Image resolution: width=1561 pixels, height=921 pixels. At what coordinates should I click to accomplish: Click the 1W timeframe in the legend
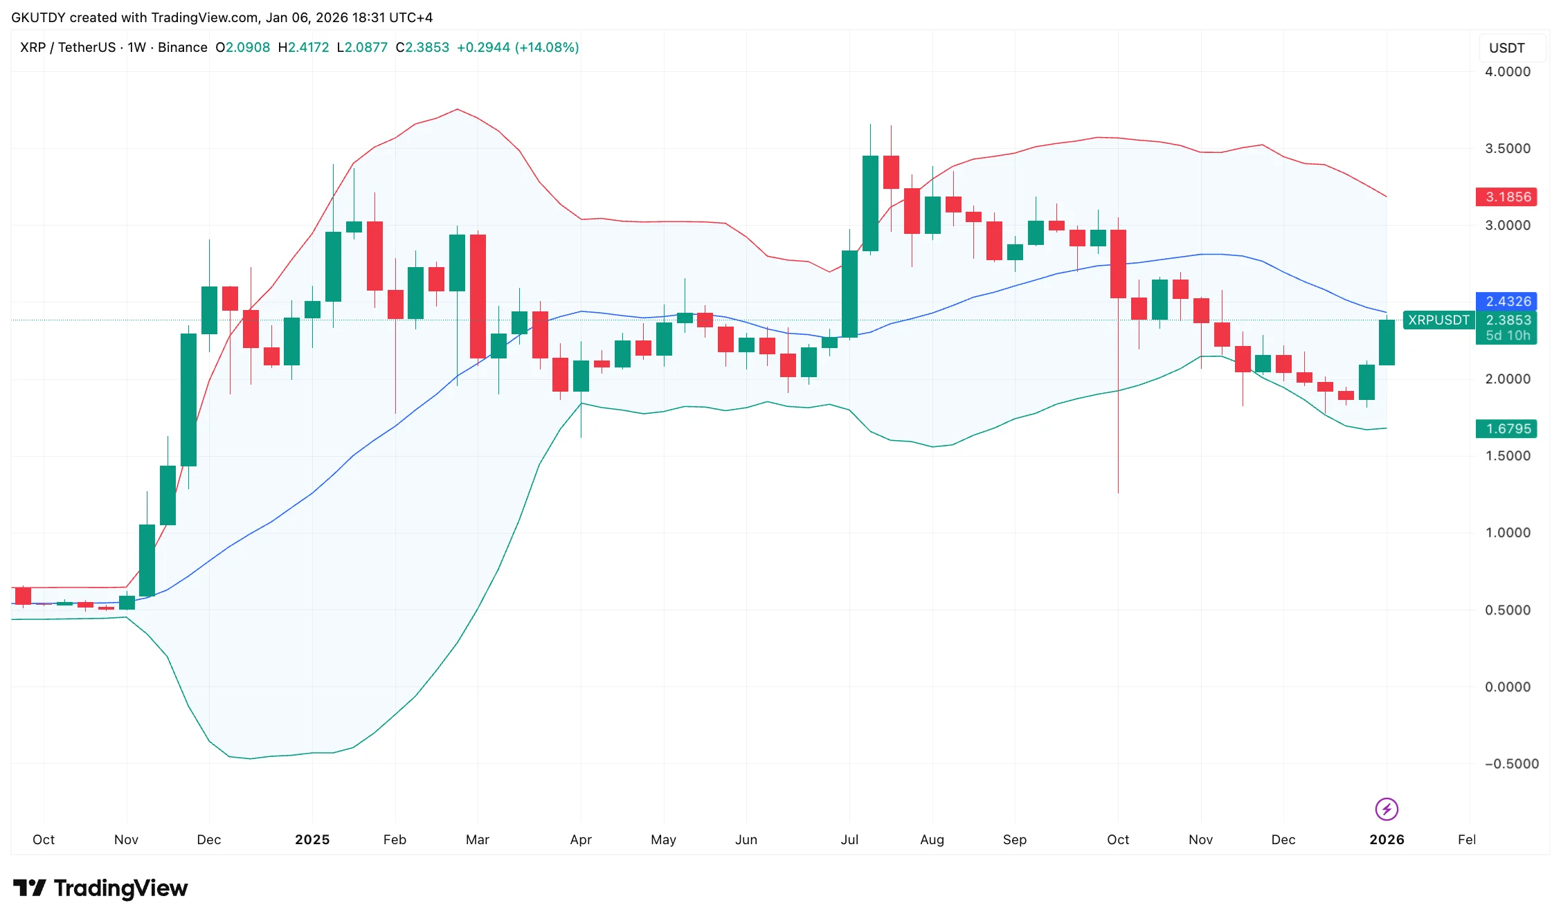(x=136, y=48)
